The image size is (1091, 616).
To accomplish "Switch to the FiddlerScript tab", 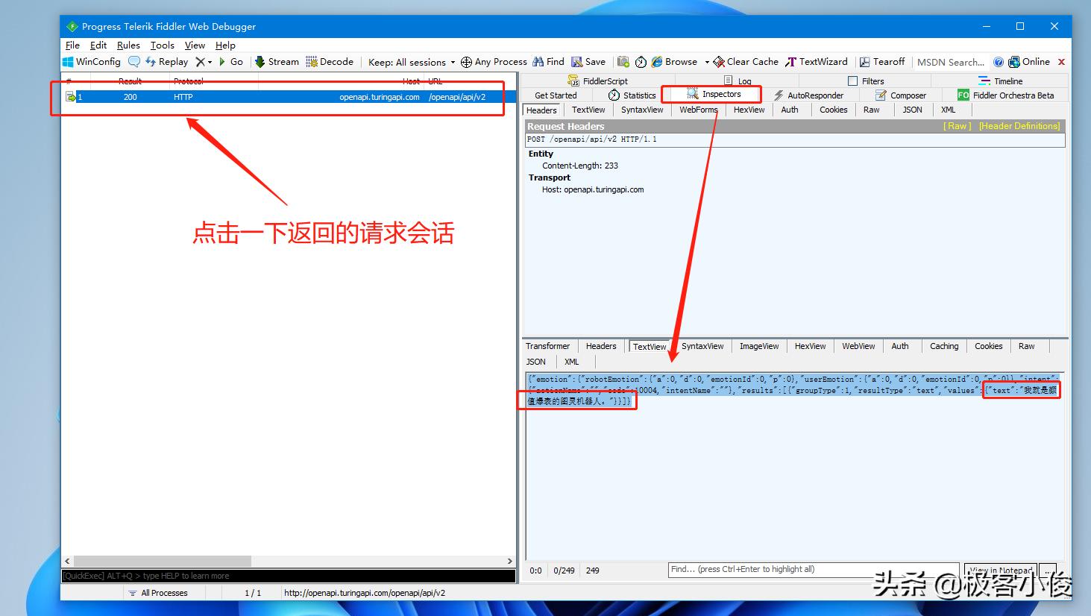I will 598,81.
